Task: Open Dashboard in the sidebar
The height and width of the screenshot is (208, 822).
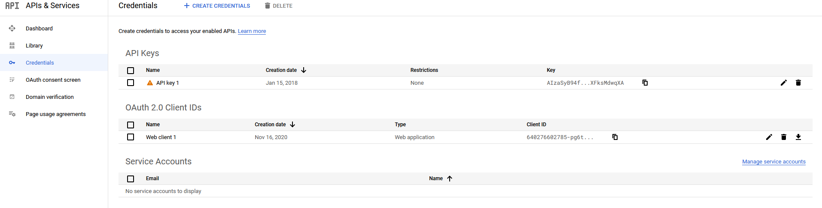Action: point(39,29)
